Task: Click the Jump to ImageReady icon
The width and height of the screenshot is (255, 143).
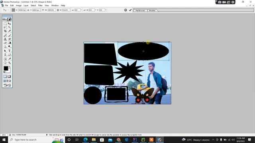Action: click(7, 85)
